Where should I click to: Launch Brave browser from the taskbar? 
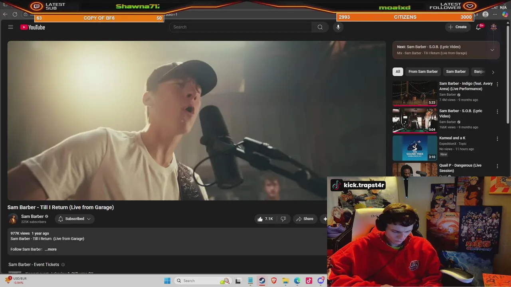coord(274,281)
